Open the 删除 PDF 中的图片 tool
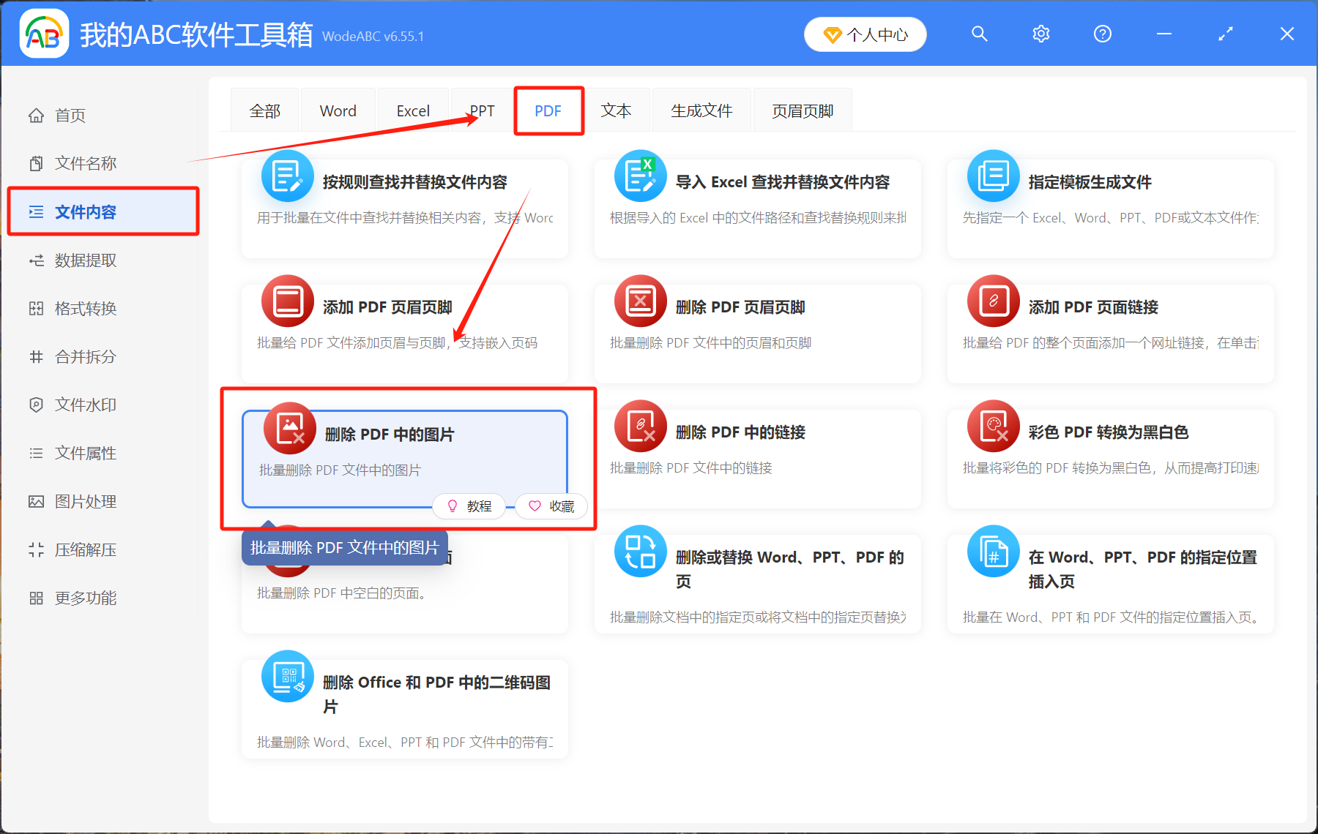The width and height of the screenshot is (1318, 834). [388, 434]
